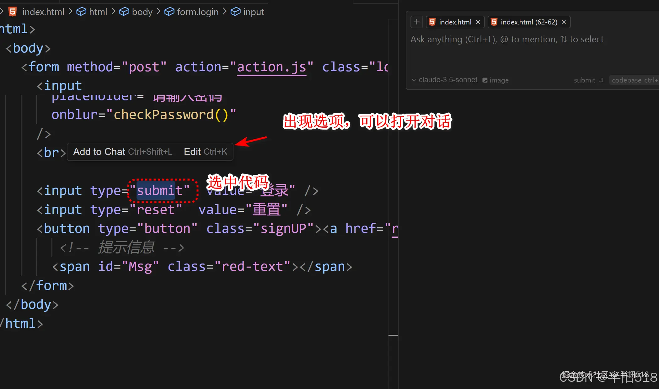Open the action.js link in code

pyautogui.click(x=271, y=67)
